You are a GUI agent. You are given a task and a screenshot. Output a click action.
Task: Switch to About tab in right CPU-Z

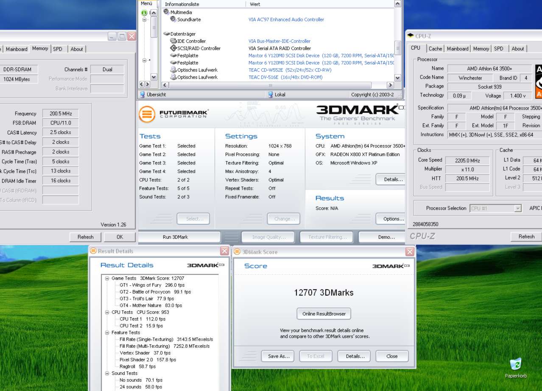click(517, 49)
